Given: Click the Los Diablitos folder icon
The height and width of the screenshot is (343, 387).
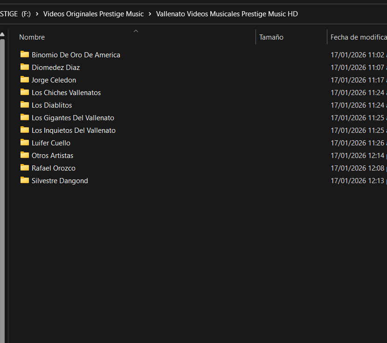Looking at the screenshot, I should tap(25, 105).
